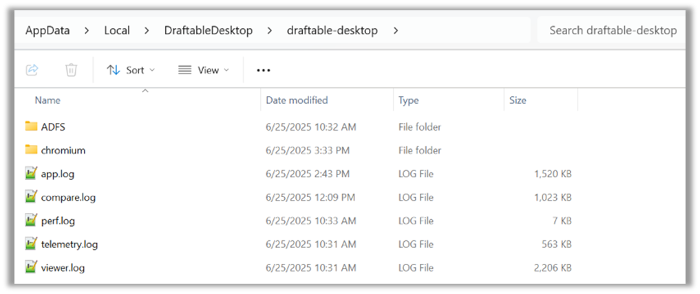Click the 1,023 KB size value
The width and height of the screenshot is (700, 294).
[553, 197]
